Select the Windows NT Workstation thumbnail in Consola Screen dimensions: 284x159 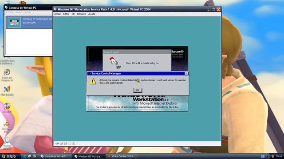pos(14,23)
